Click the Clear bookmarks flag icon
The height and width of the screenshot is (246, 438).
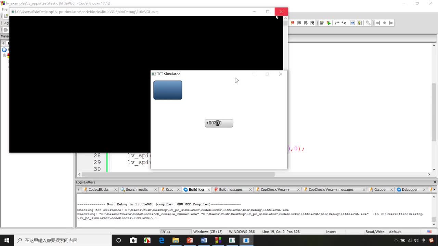tap(312, 23)
